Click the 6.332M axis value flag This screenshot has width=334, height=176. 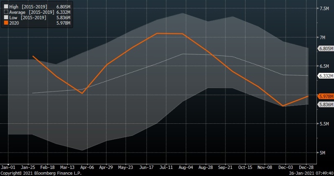coord(326,76)
